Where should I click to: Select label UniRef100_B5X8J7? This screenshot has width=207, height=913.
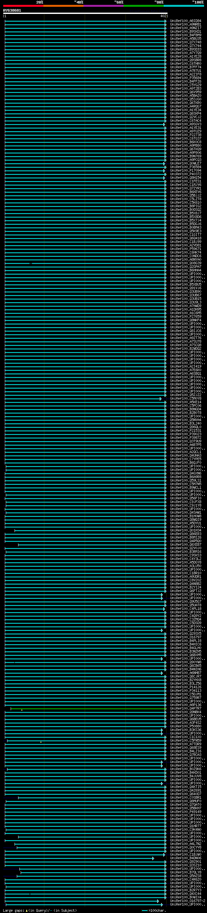pyautogui.click(x=186, y=213)
